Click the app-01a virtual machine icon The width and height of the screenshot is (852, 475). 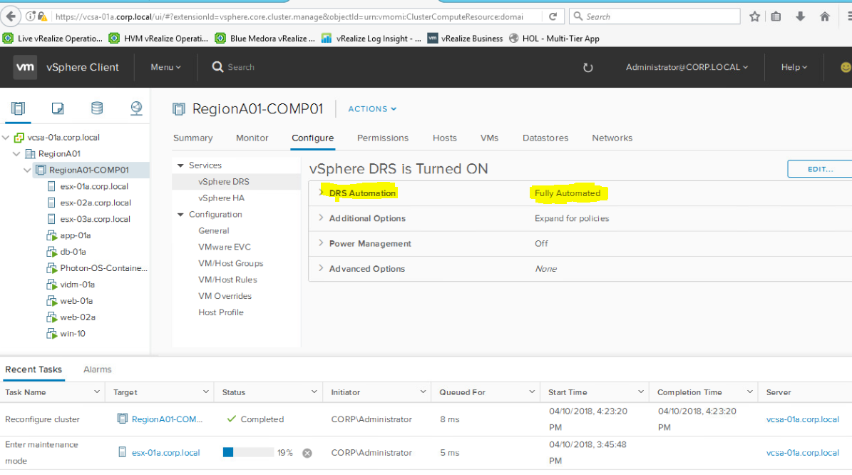click(51, 236)
